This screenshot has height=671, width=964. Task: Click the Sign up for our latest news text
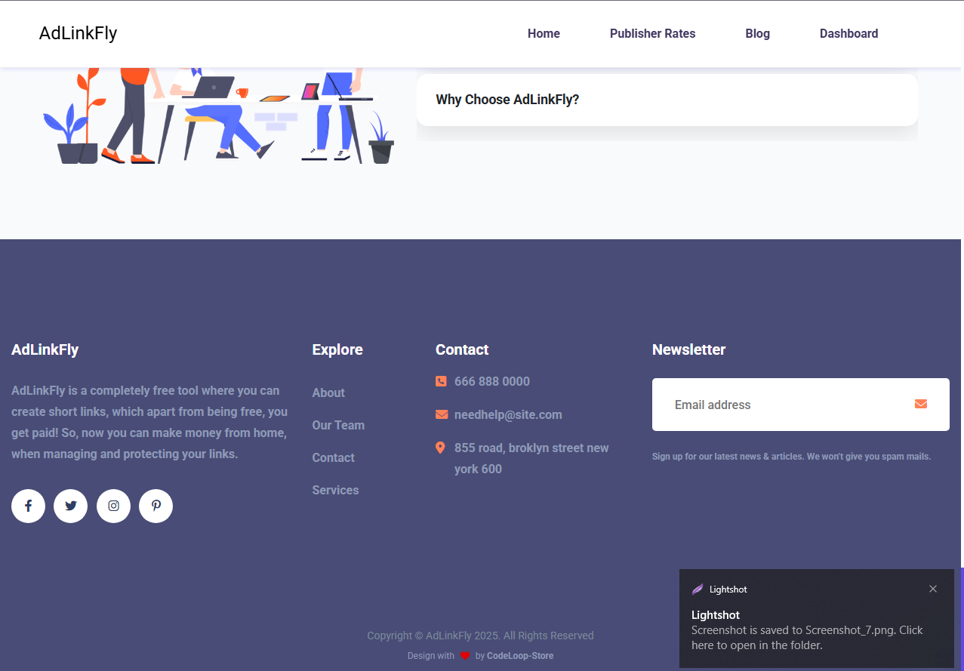[792, 457]
